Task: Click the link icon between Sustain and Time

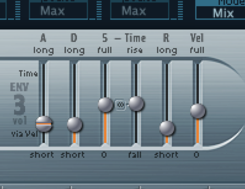Action: coord(121,104)
